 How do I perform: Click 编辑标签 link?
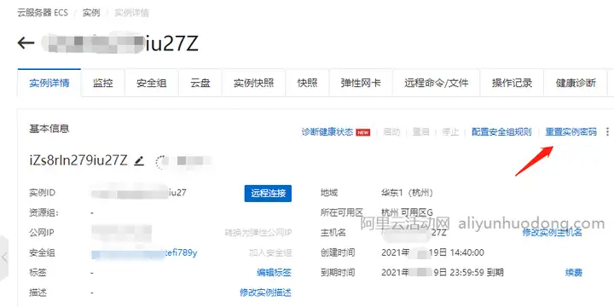[274, 273]
